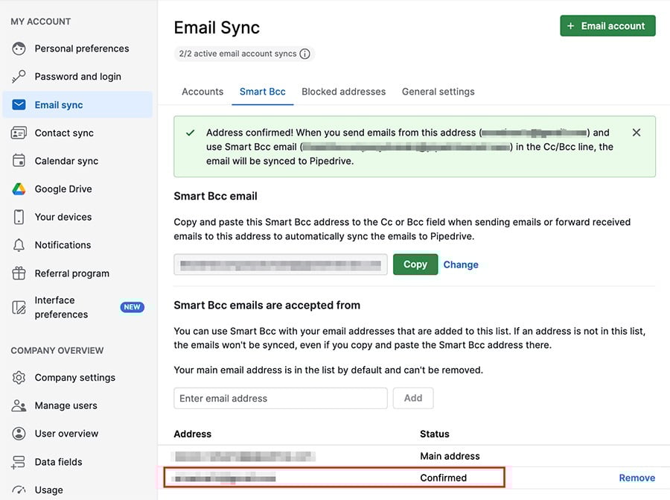Screen dimensions: 670x500
Task: Switch to Blocked addresses tab
Action: pos(343,92)
